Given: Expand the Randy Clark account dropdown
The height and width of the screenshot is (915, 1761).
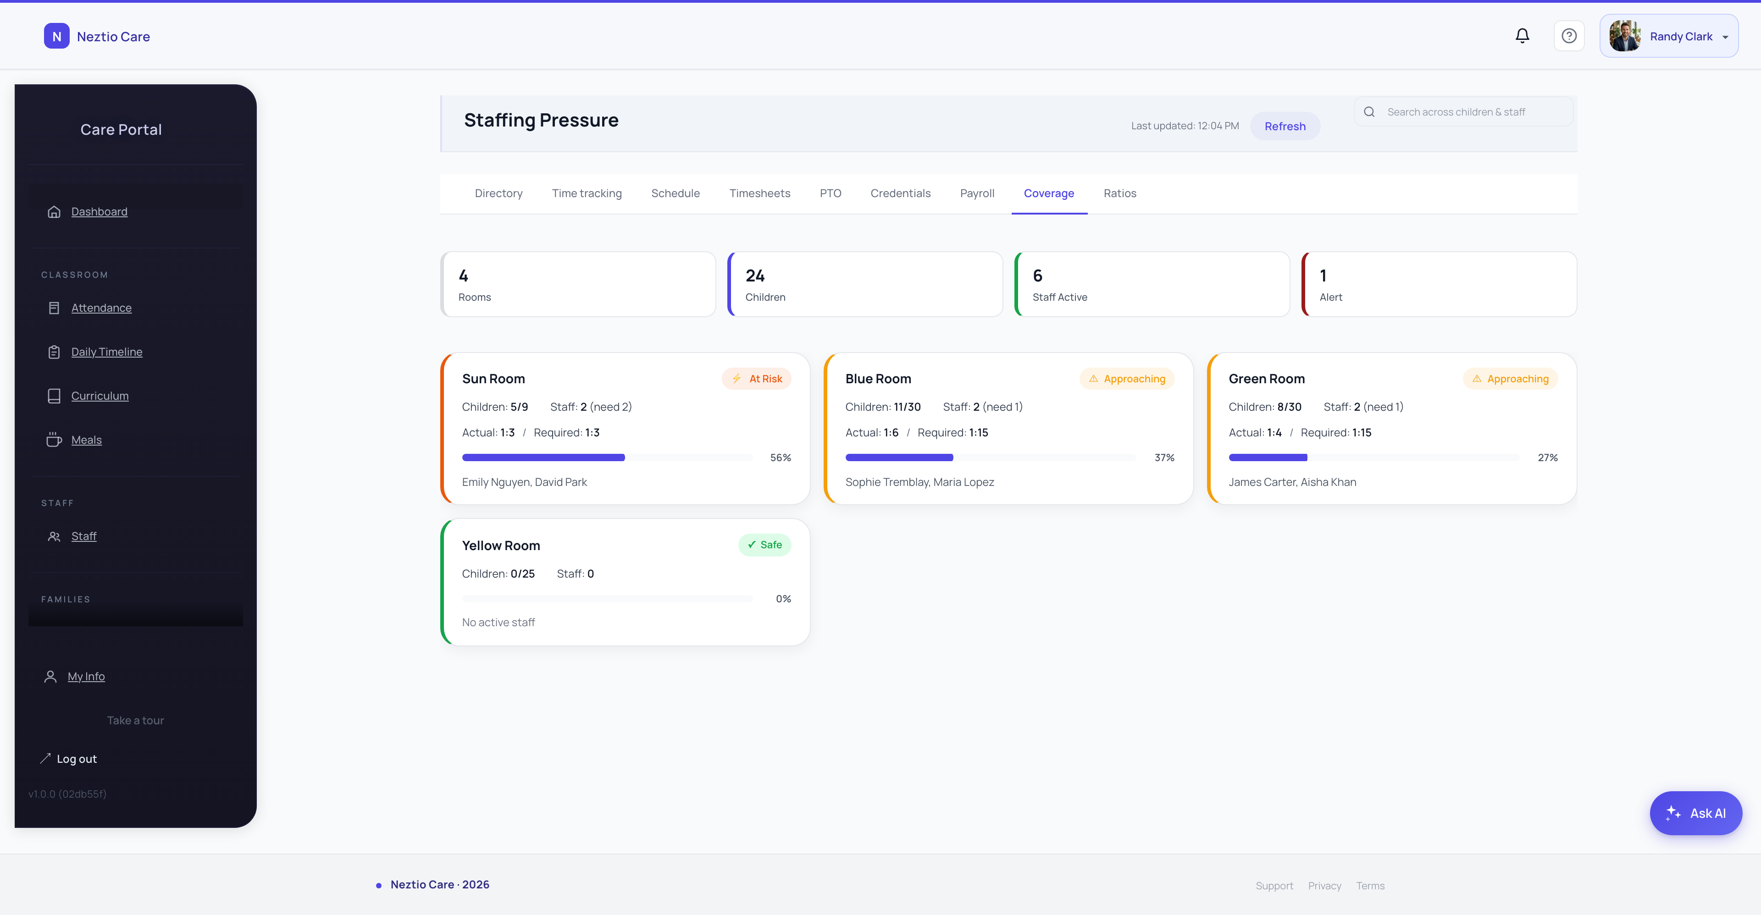Looking at the screenshot, I should tap(1669, 36).
